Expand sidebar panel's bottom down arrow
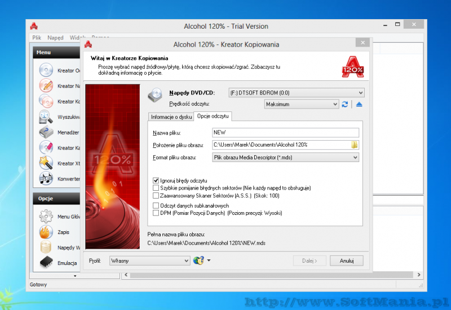Image resolution: width=451 pixels, height=310 pixels. 75,276
